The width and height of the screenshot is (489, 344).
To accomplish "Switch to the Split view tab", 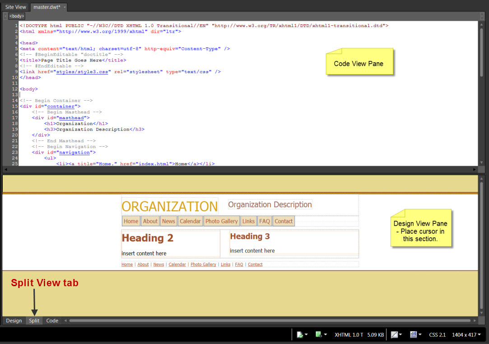I will 34,321.
